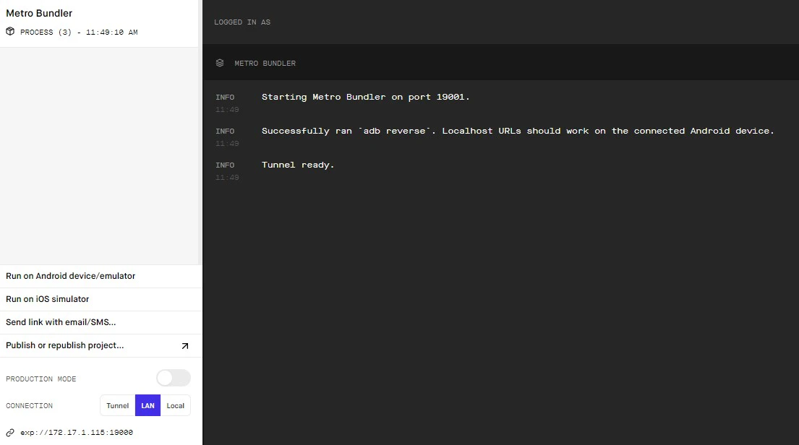This screenshot has height=445, width=799.
Task: Click the INFO tag of the Tunnel ready entry
Action: point(225,165)
